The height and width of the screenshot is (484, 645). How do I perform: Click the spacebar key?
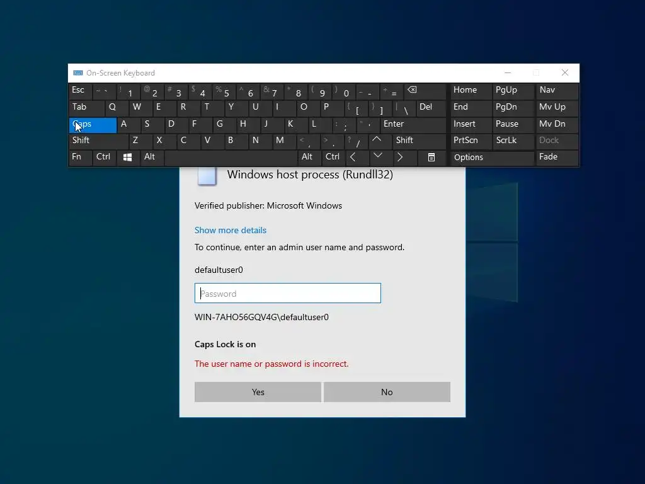(x=231, y=158)
